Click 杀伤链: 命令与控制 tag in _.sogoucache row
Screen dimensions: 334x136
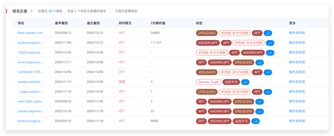pyautogui.click(x=234, y=92)
